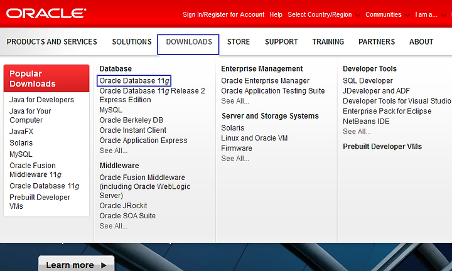Open Oracle Berkeley DB
Screen dimensions: 452x271
[x=131, y=120]
